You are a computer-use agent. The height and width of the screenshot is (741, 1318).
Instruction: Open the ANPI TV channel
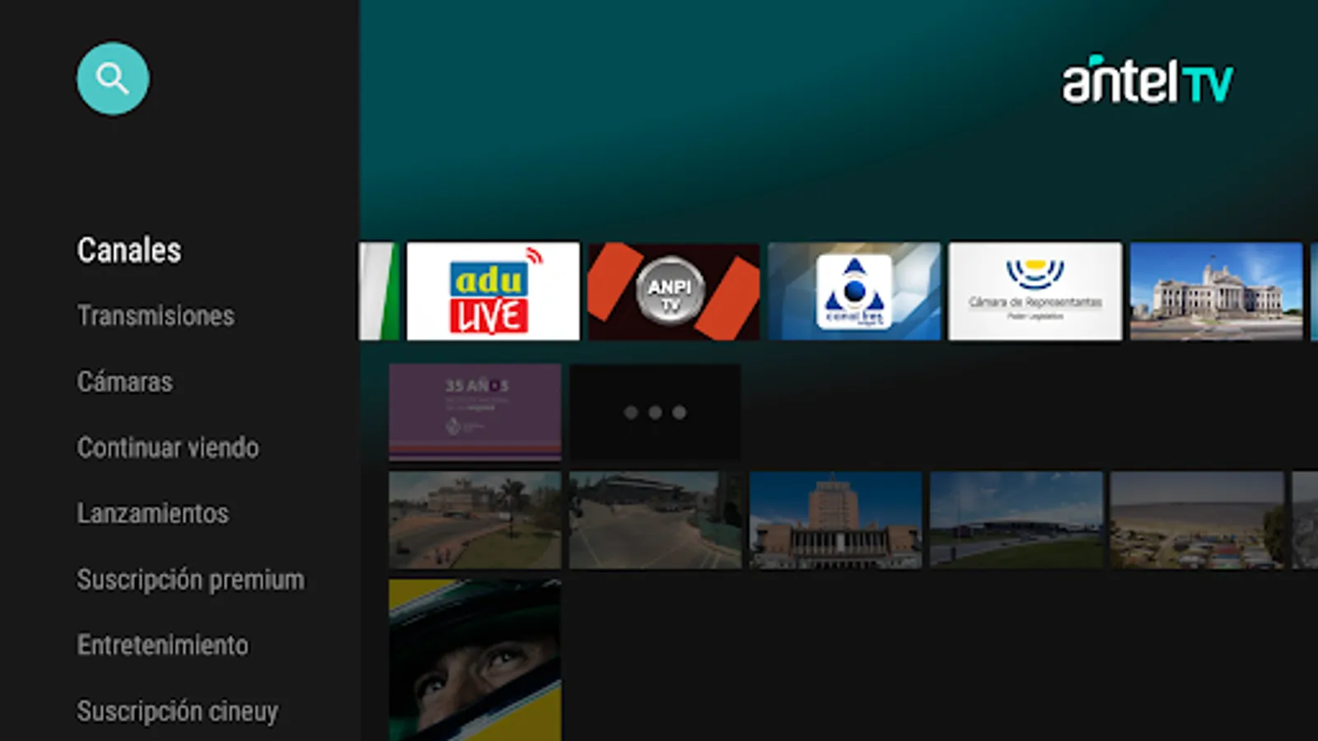(x=674, y=291)
